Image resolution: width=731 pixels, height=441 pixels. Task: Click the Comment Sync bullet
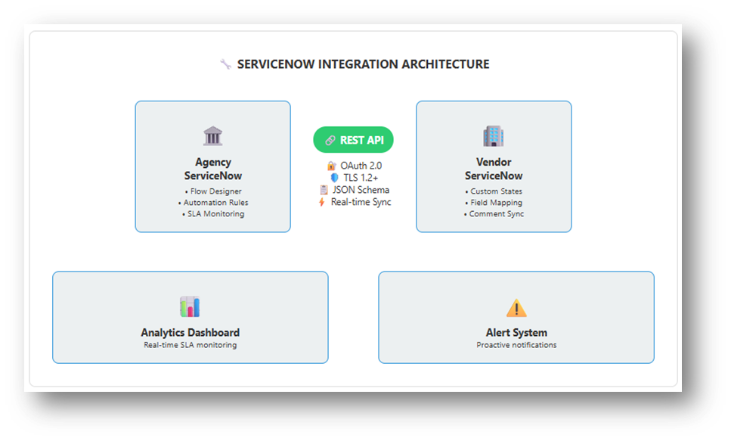(x=494, y=214)
